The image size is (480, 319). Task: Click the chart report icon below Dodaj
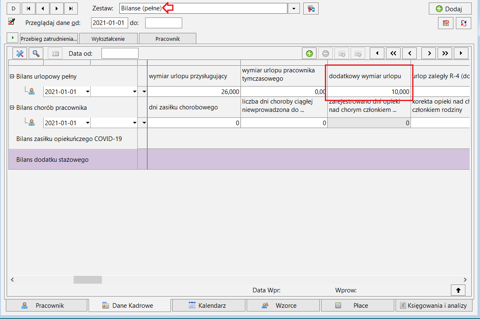point(446,23)
